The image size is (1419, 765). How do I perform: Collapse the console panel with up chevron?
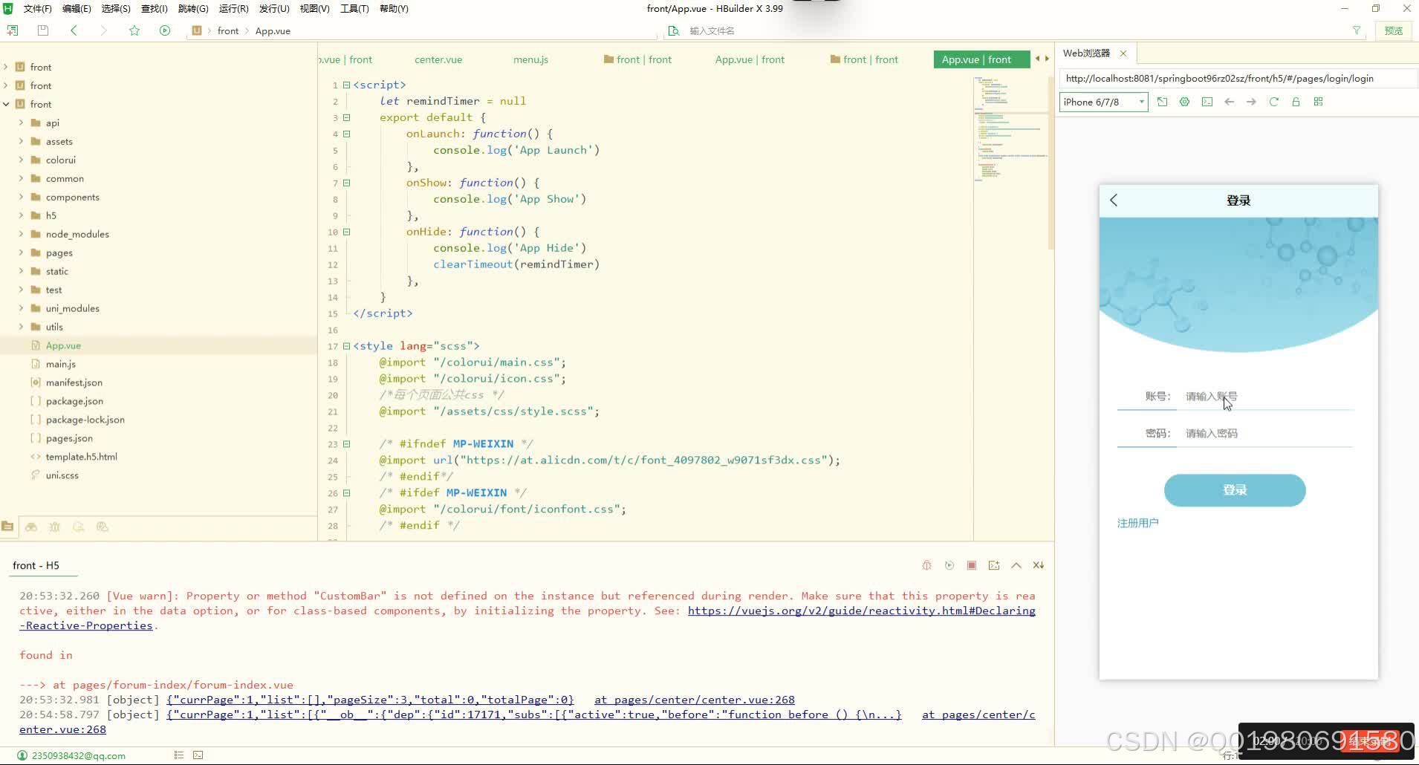click(1016, 565)
